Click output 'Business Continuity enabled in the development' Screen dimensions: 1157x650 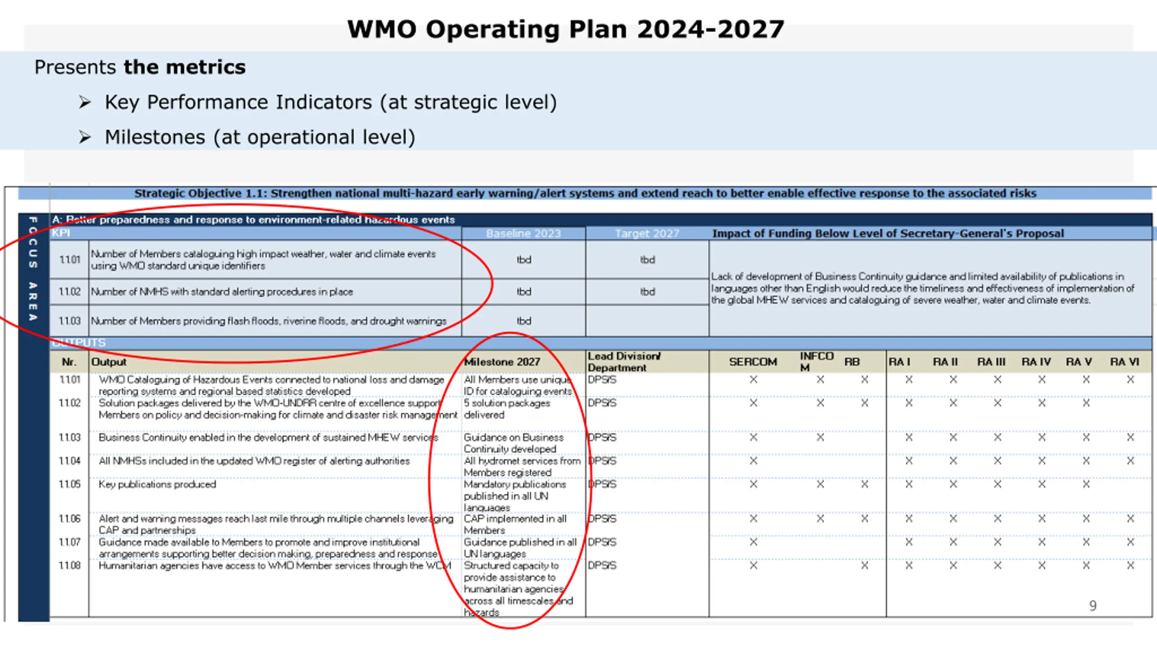268,437
